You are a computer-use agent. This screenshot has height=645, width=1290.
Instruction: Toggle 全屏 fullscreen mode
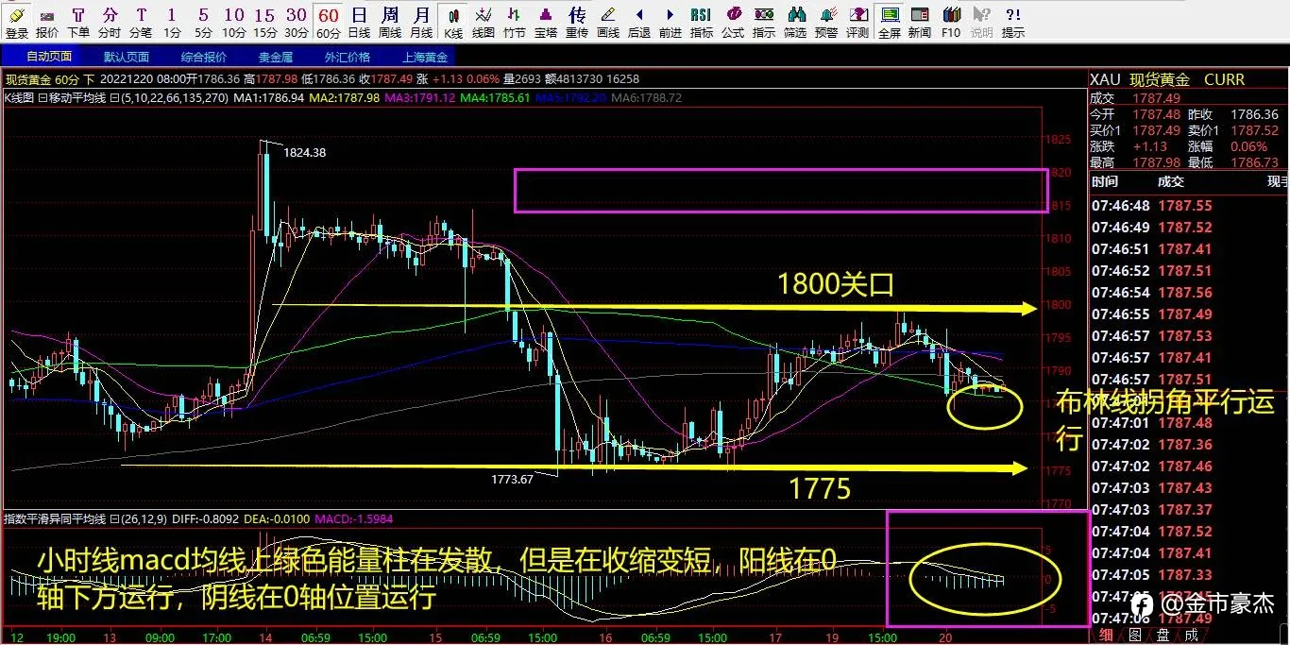pyautogui.click(x=889, y=22)
